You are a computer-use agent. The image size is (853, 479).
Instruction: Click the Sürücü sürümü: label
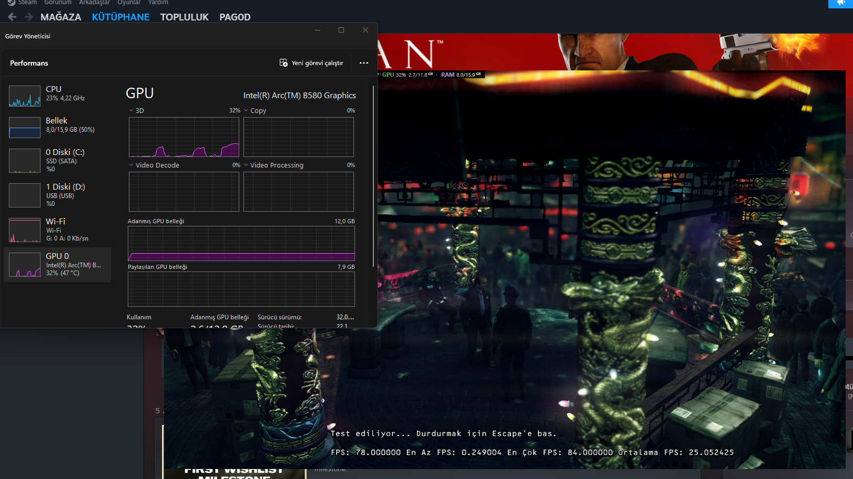(280, 317)
